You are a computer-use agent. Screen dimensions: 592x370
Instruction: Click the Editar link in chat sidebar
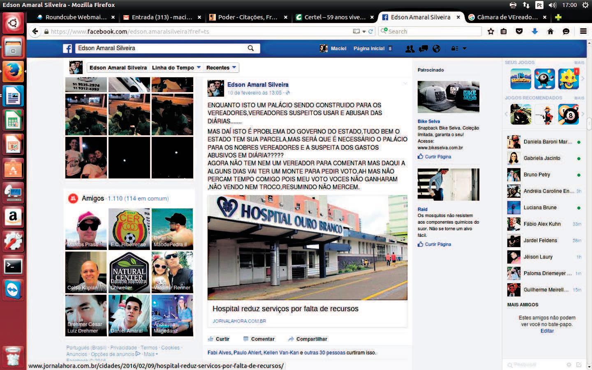coord(547,331)
